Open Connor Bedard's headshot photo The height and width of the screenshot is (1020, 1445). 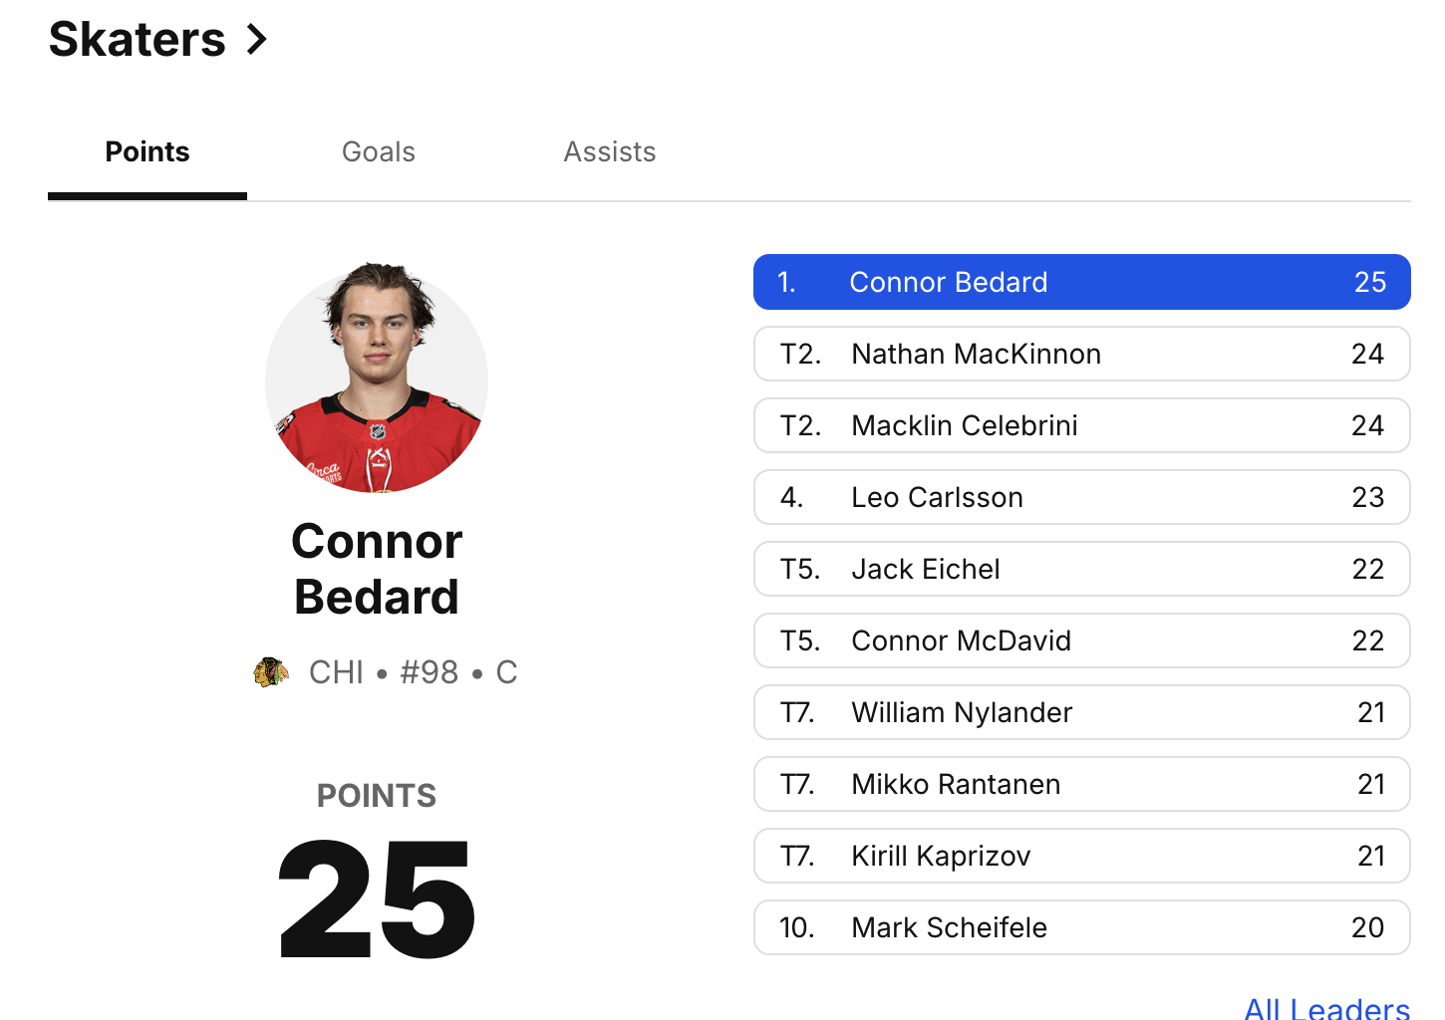tap(376, 379)
